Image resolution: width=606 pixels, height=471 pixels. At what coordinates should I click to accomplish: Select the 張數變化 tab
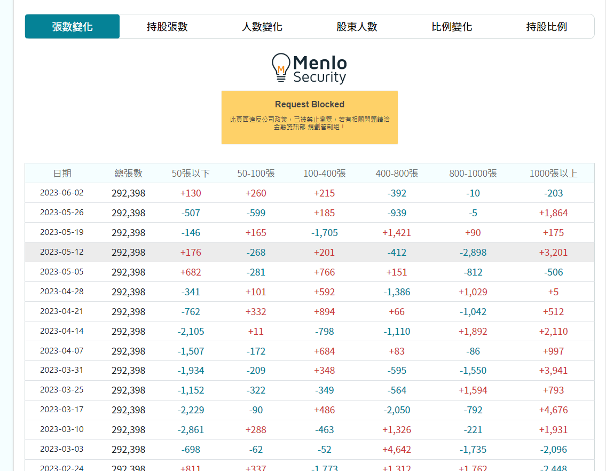click(x=72, y=27)
